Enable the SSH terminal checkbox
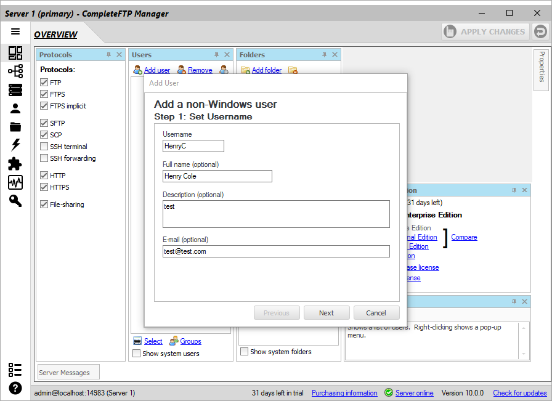The height and width of the screenshot is (401, 552). pos(44,146)
